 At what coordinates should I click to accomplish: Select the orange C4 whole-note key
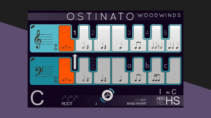pos(66,38)
